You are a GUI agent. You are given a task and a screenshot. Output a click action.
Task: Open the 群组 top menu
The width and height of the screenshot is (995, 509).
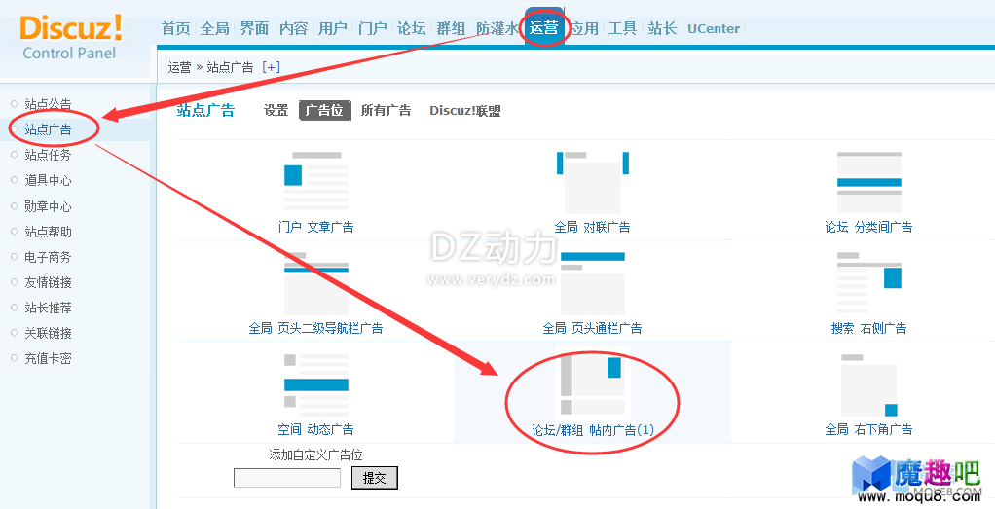click(x=451, y=28)
